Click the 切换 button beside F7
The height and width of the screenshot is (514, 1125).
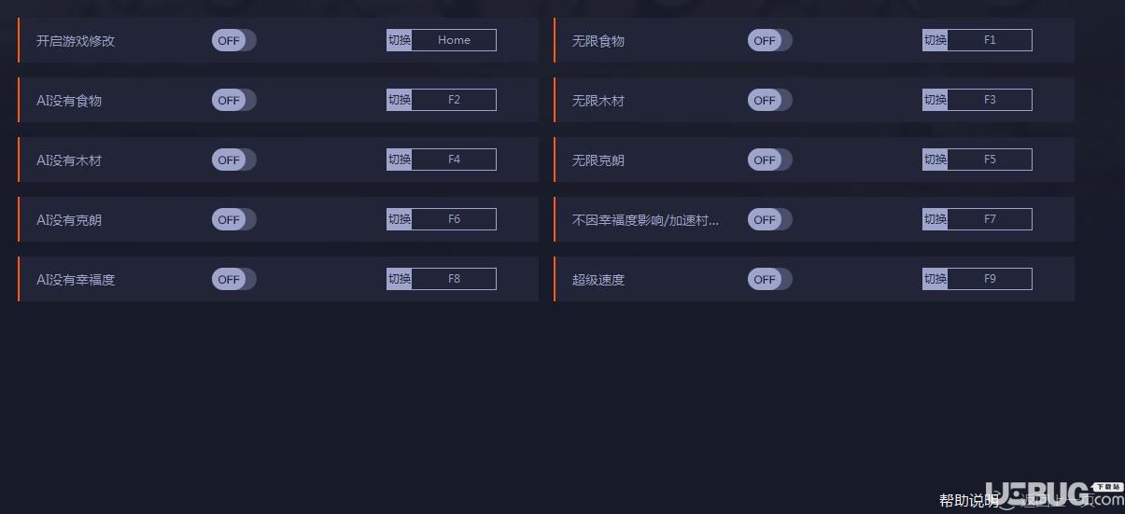click(935, 219)
